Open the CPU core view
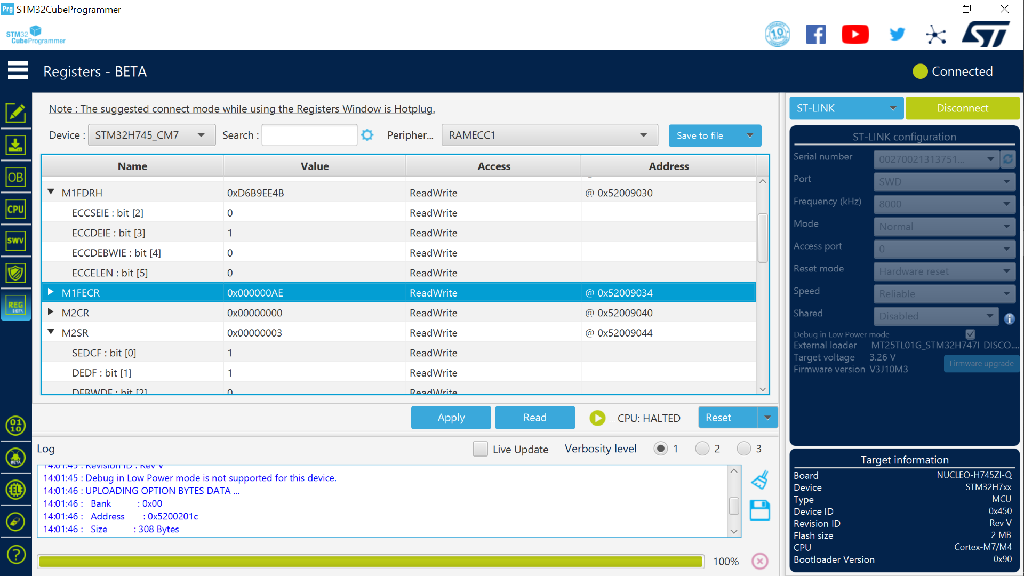 [x=16, y=209]
